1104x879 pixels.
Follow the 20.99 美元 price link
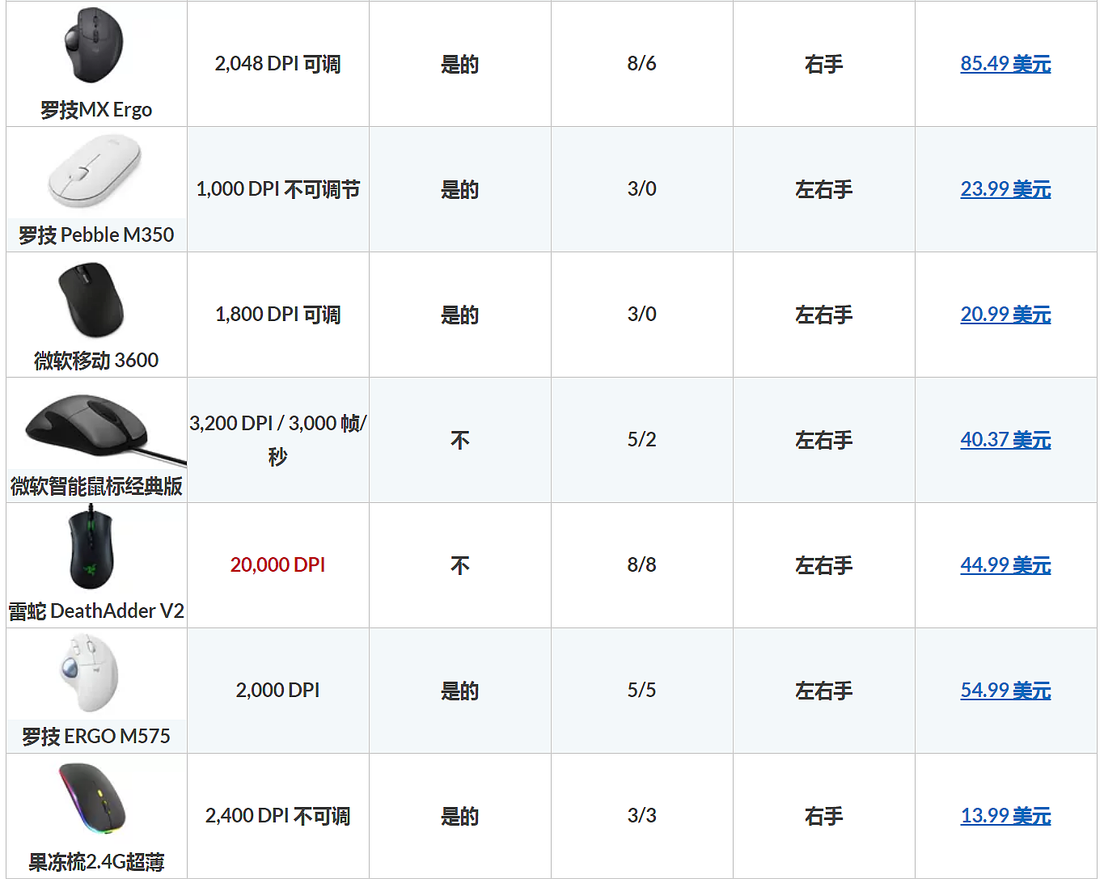pyautogui.click(x=1005, y=315)
